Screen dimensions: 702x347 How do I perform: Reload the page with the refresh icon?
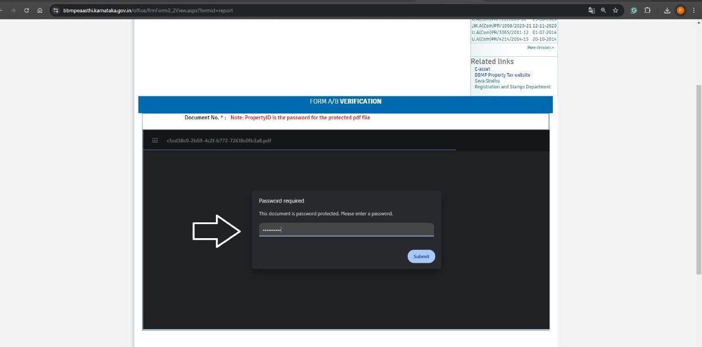[26, 11]
